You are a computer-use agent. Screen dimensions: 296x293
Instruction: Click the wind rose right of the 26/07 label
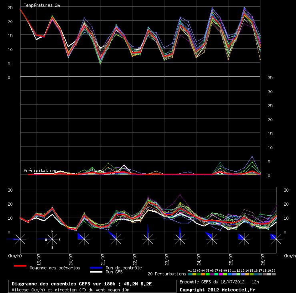coord(275,239)
